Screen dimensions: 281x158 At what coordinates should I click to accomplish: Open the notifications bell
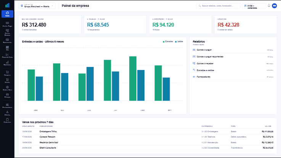[x=269, y=6]
